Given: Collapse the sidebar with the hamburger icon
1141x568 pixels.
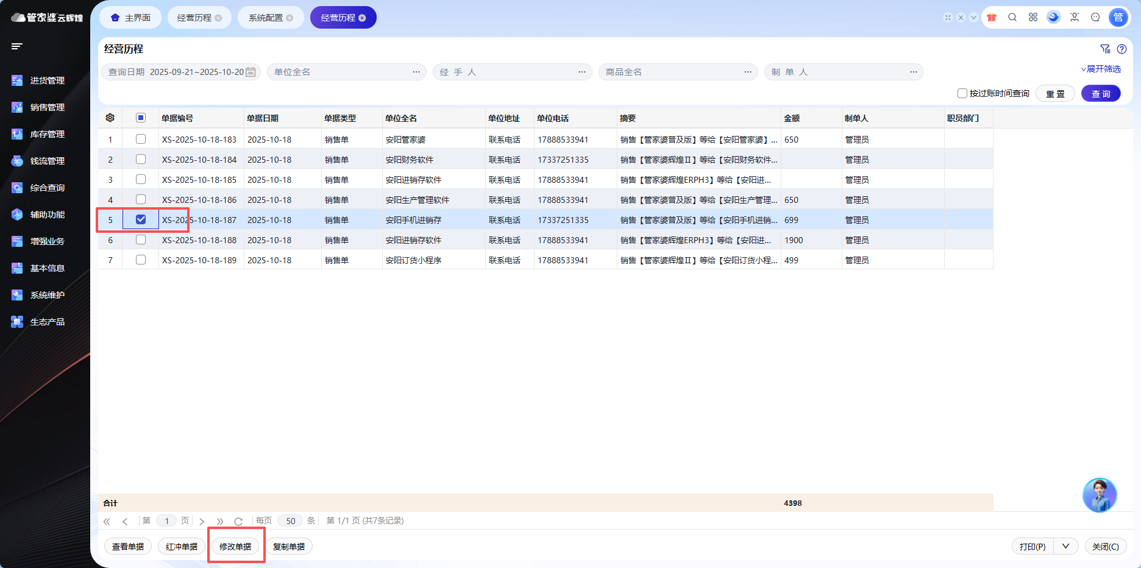Looking at the screenshot, I should pyautogui.click(x=17, y=46).
